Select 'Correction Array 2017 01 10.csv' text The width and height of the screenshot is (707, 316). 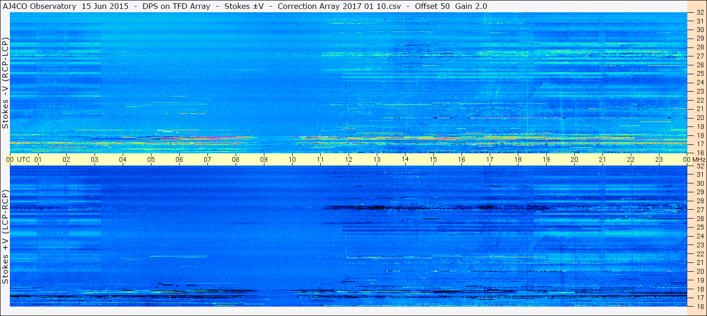[339, 6]
